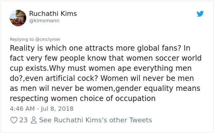This screenshot has height=133, width=214.
Task: Open the @kimsmann handle link
Action: pos(44,21)
